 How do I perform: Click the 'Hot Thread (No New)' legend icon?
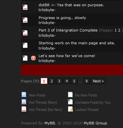coord(24,109)
